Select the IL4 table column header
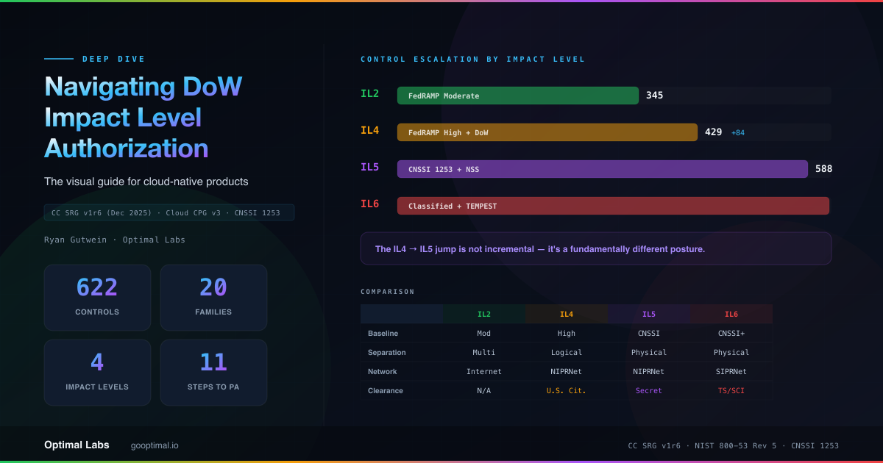 (x=567, y=314)
